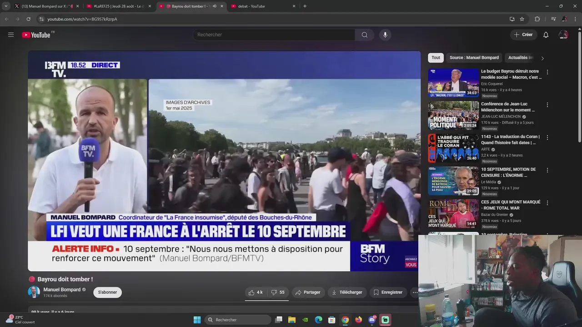
Task: Start voice search with microphone icon
Action: click(385, 35)
